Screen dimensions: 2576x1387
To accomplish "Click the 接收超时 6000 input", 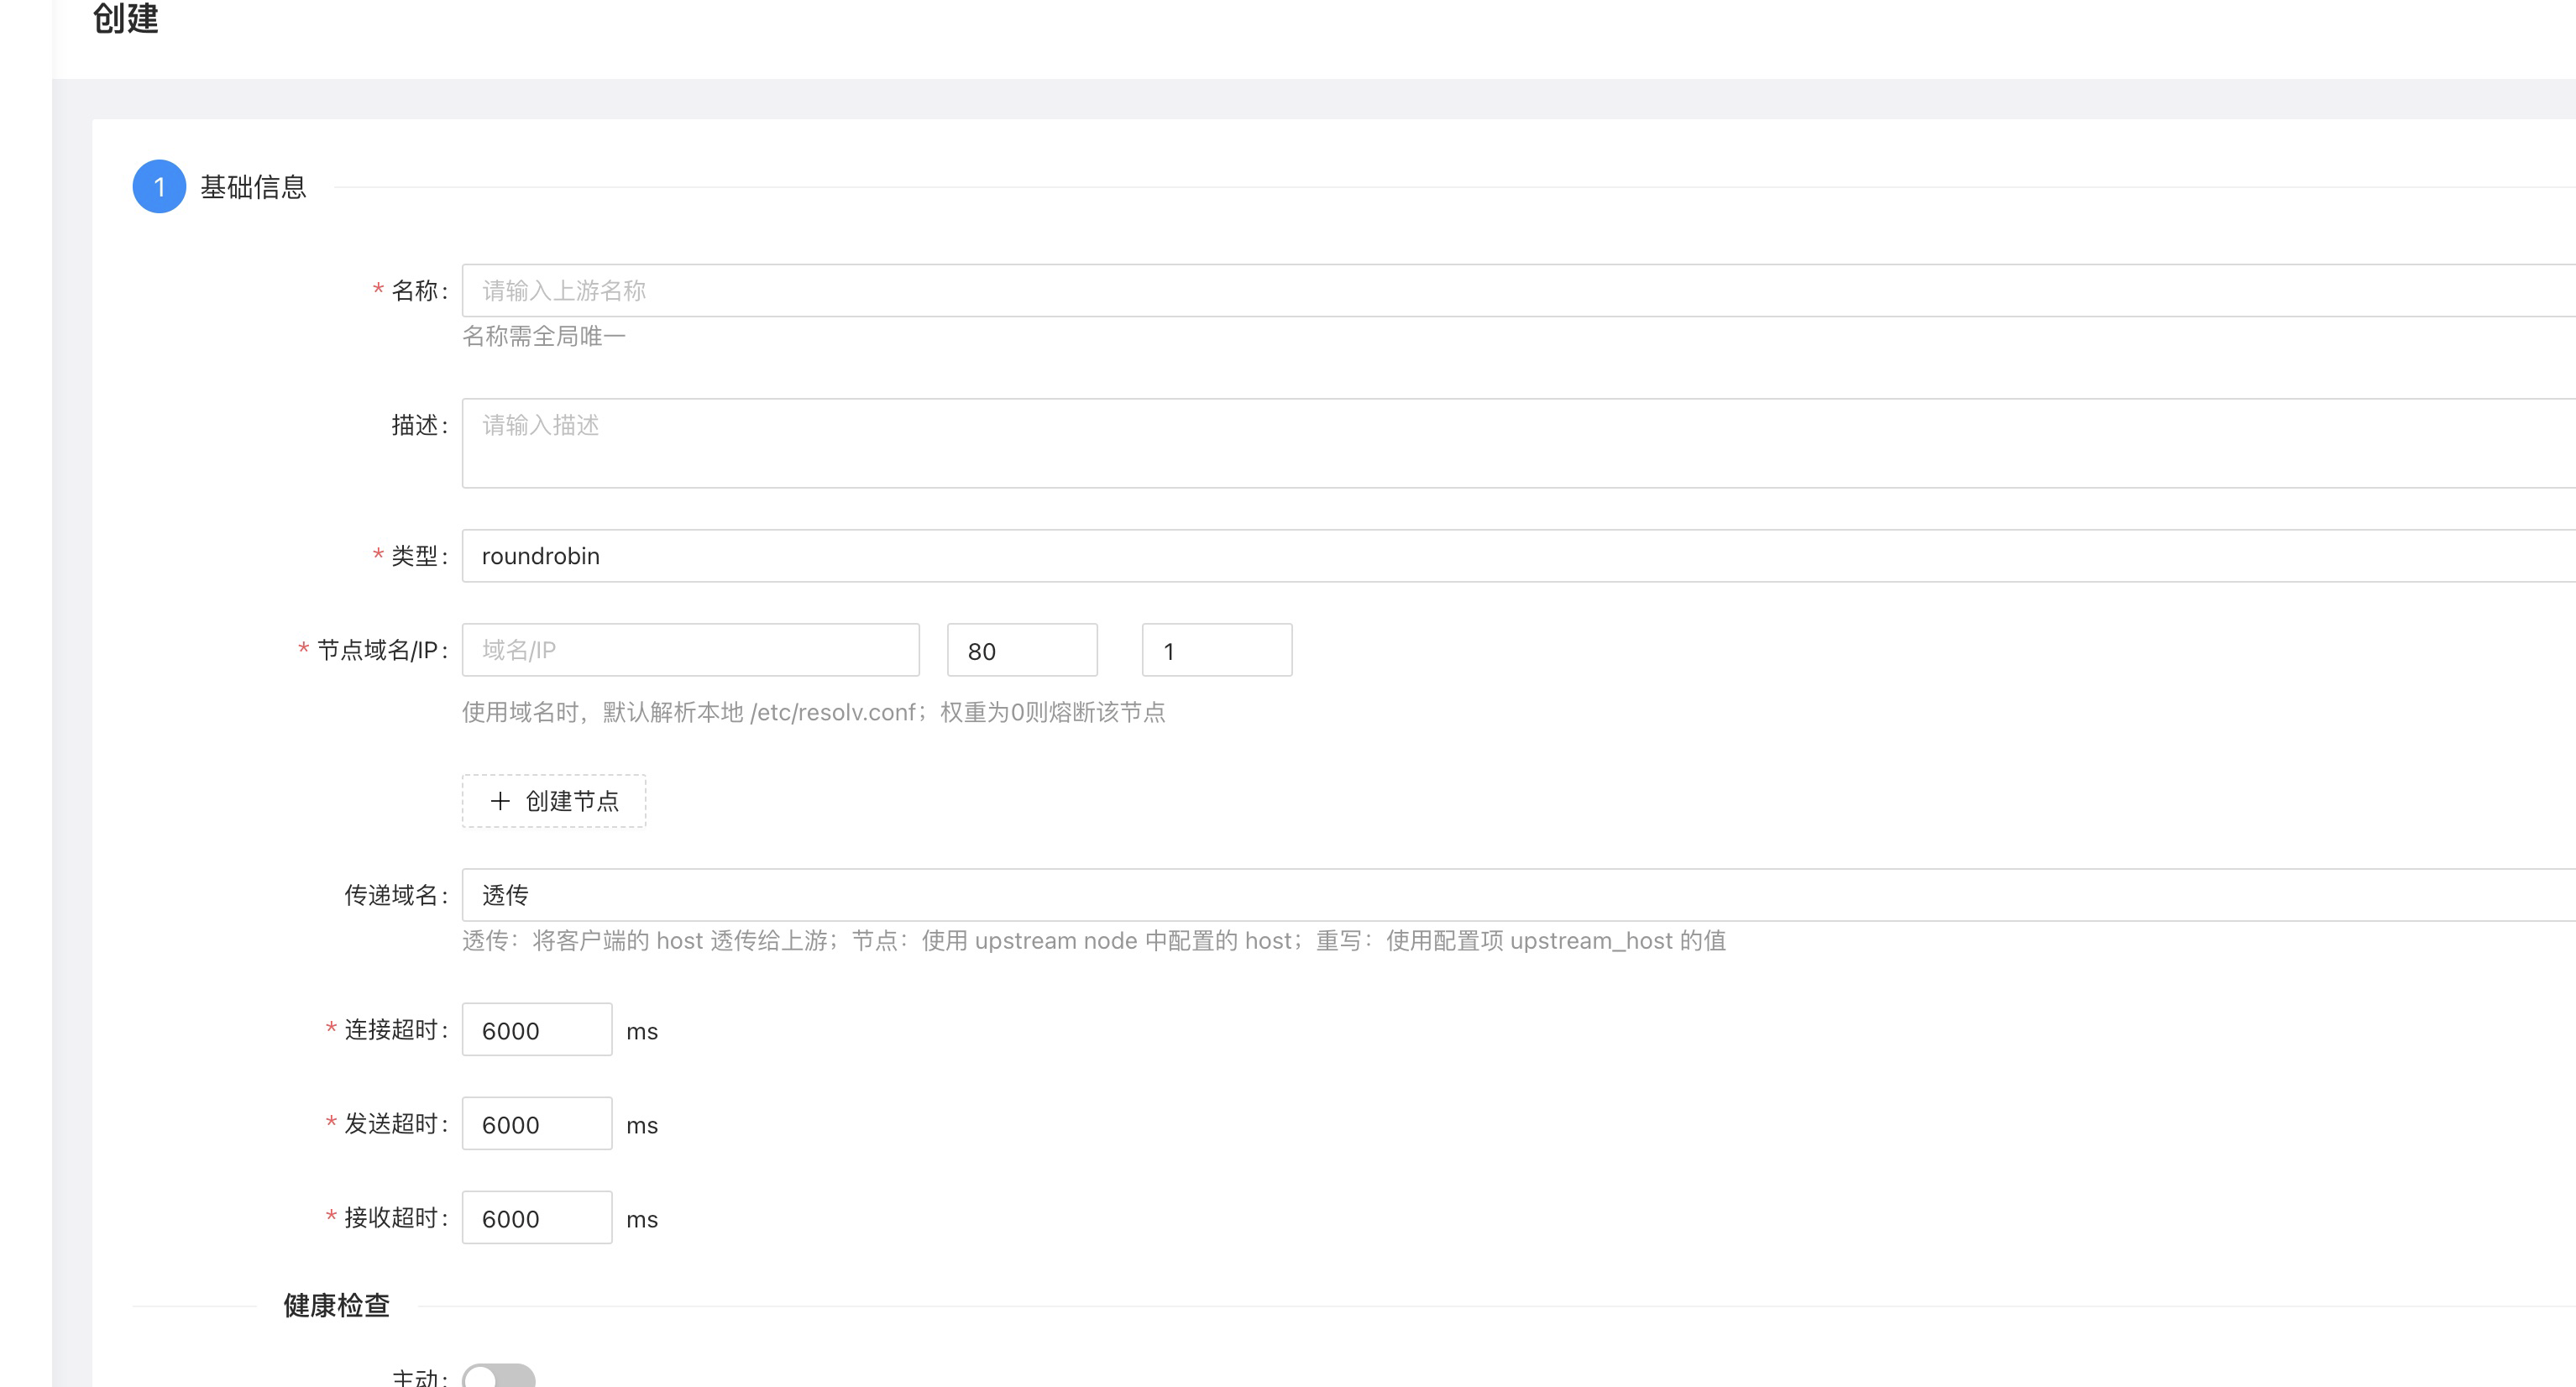I will pyautogui.click(x=537, y=1218).
